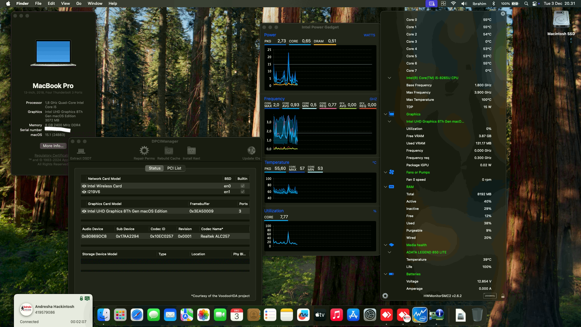The width and height of the screenshot is (581, 327).
Task: Click Install Kext icon in DPCIManager
Action: pos(191,150)
